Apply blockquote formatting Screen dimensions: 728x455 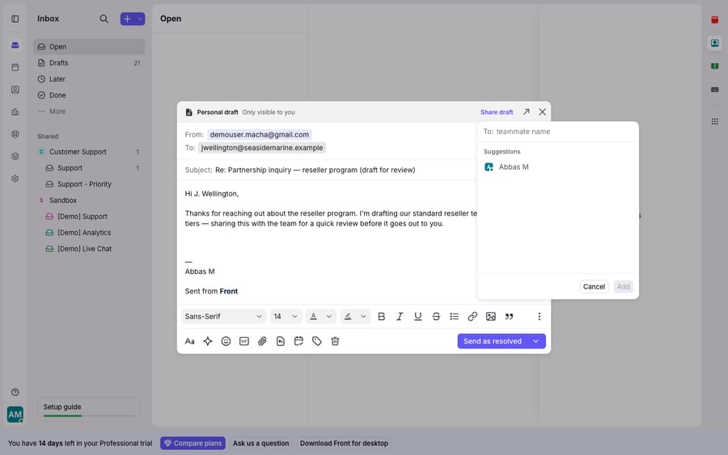pos(509,316)
